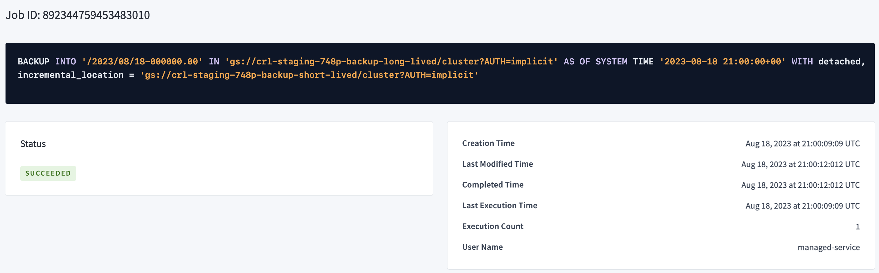Click the Last Modified Time timestamp value
Viewport: 879px width, 273px height.
[x=800, y=164]
